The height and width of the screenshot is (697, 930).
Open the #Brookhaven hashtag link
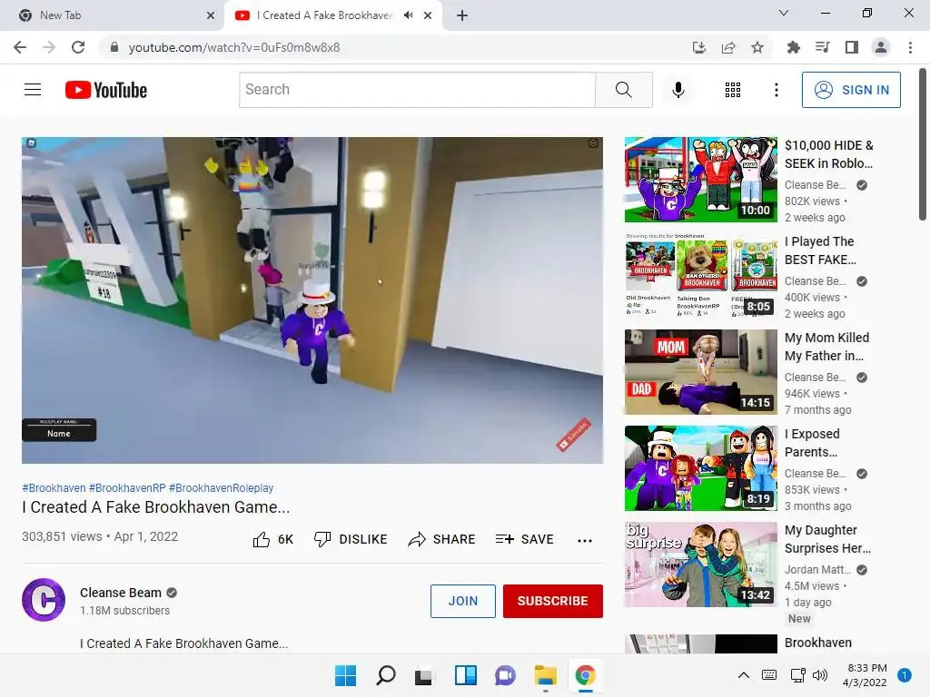pyautogui.click(x=54, y=487)
